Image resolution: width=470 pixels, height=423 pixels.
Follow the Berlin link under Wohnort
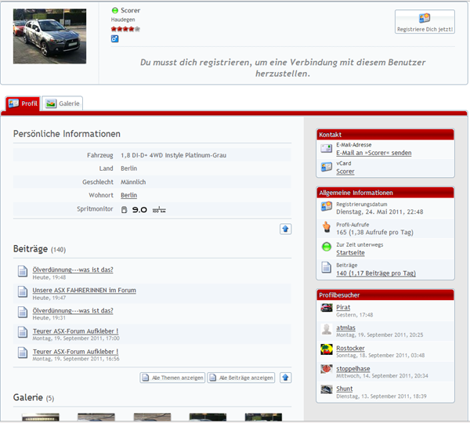pyautogui.click(x=128, y=195)
